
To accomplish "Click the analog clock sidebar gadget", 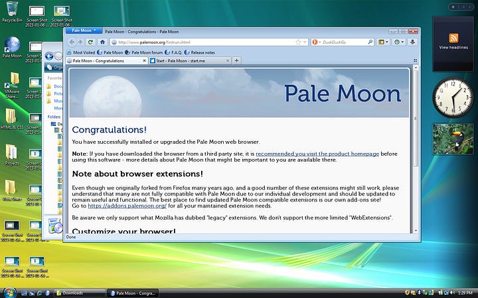I will tap(453, 97).
